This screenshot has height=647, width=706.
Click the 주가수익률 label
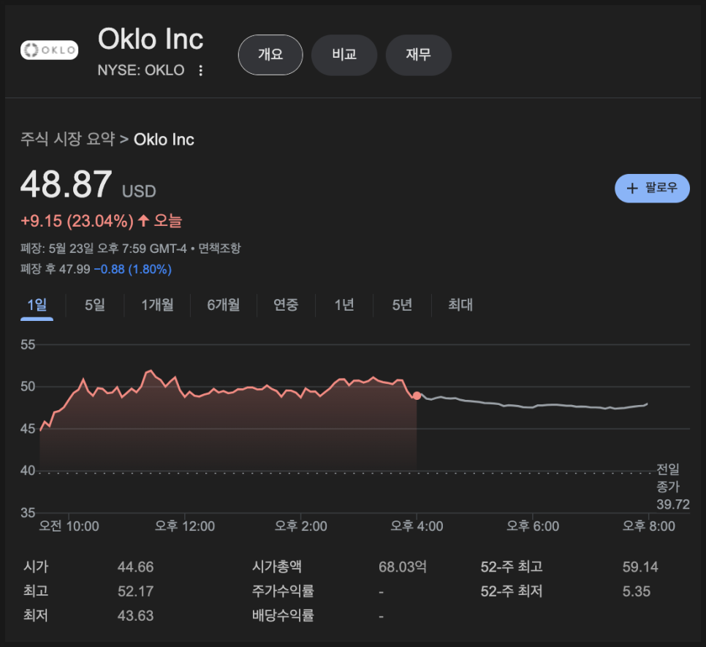pyautogui.click(x=283, y=591)
